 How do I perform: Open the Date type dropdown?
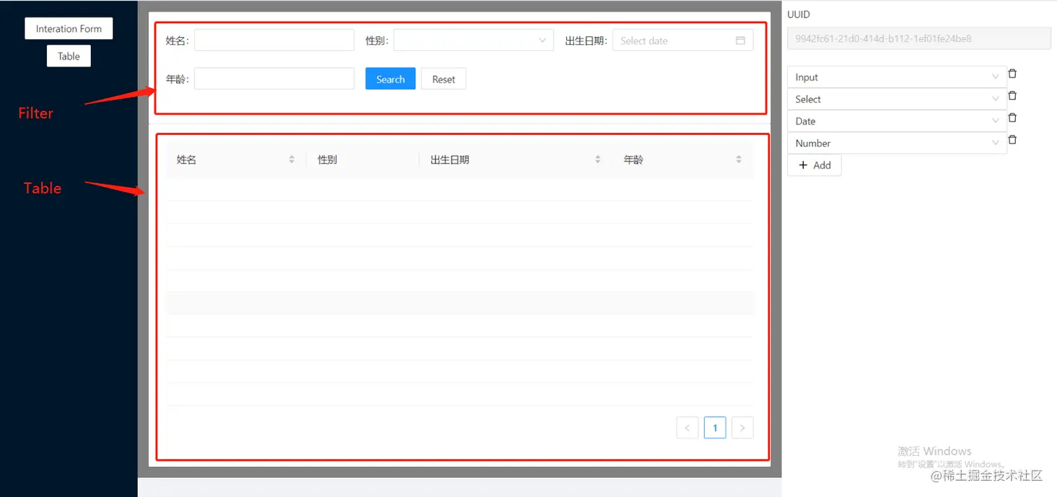coord(897,121)
